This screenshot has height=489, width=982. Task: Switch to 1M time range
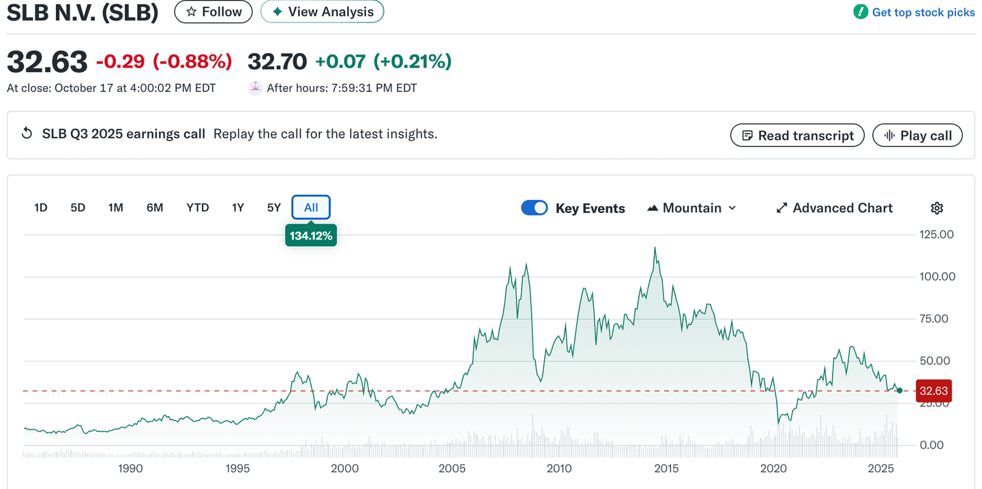[x=115, y=207]
